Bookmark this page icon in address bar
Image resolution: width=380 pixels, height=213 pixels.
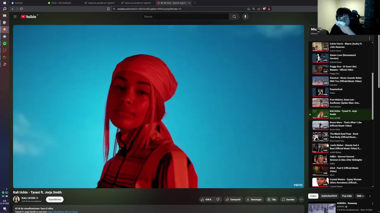click(108, 9)
